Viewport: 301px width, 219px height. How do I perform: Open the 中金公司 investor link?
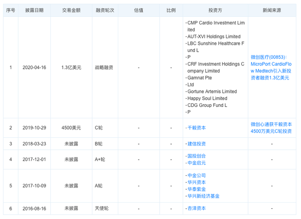pyautogui.click(x=197, y=176)
